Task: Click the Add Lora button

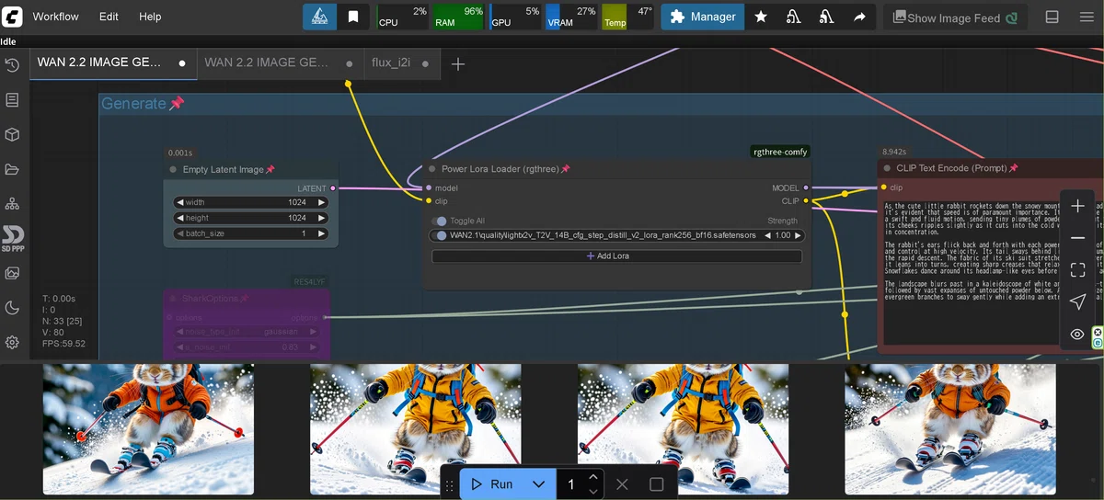Action: click(x=616, y=256)
